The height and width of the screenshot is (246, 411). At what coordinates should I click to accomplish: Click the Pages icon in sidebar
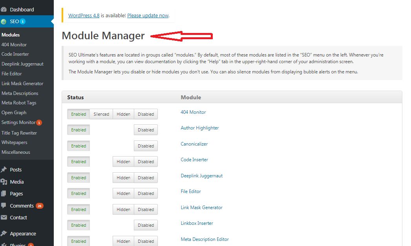[x=4, y=193]
